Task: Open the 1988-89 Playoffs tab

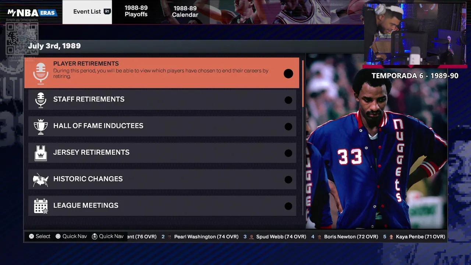Action: coord(136,11)
